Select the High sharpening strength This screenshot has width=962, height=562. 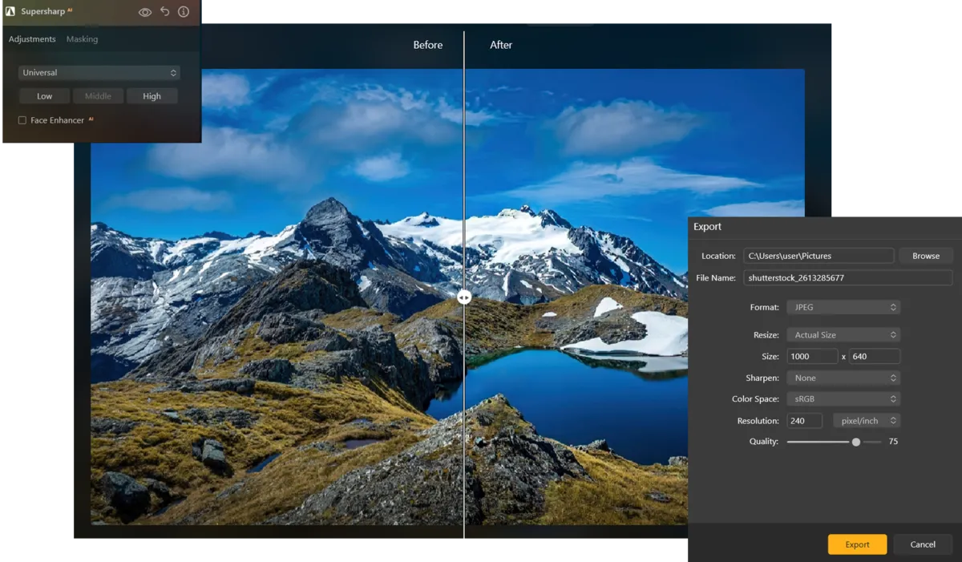[x=152, y=95]
